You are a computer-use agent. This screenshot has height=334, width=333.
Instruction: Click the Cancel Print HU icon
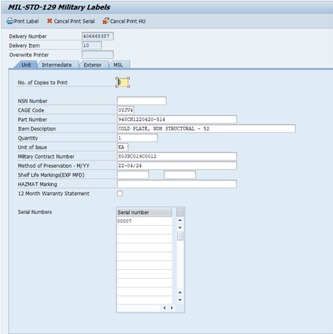tap(106, 21)
